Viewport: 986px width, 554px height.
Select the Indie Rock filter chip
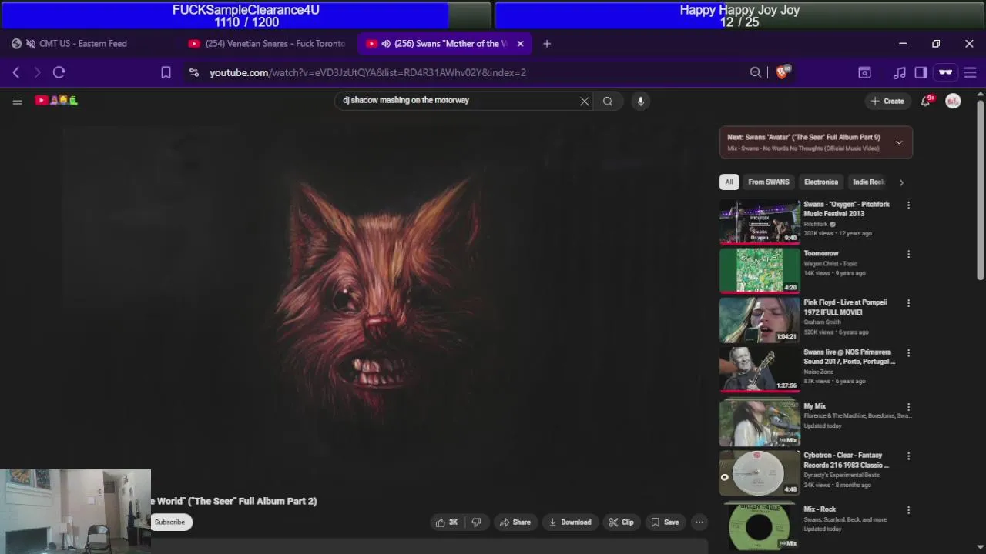[x=869, y=182]
